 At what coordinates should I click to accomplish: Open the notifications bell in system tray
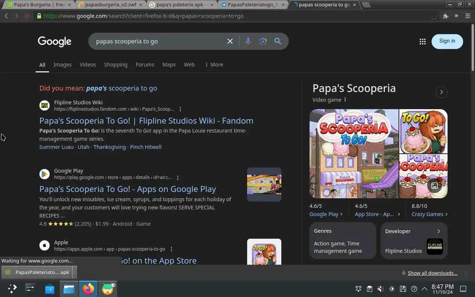click(358, 289)
